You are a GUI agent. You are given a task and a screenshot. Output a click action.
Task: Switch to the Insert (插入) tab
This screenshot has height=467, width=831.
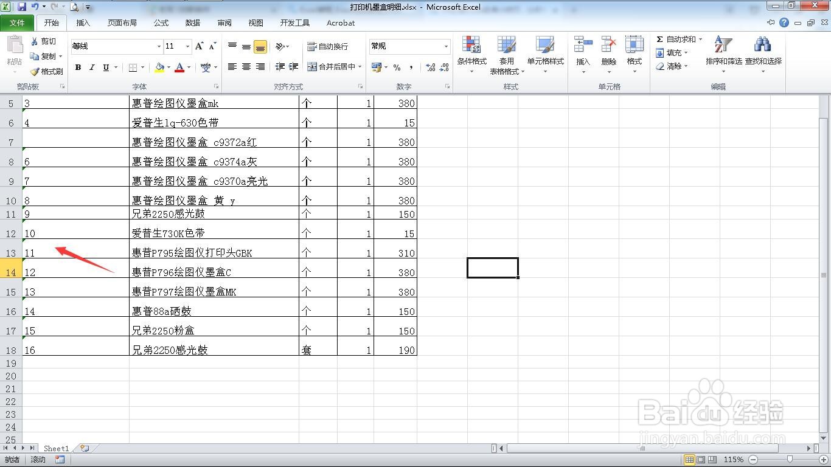(83, 23)
